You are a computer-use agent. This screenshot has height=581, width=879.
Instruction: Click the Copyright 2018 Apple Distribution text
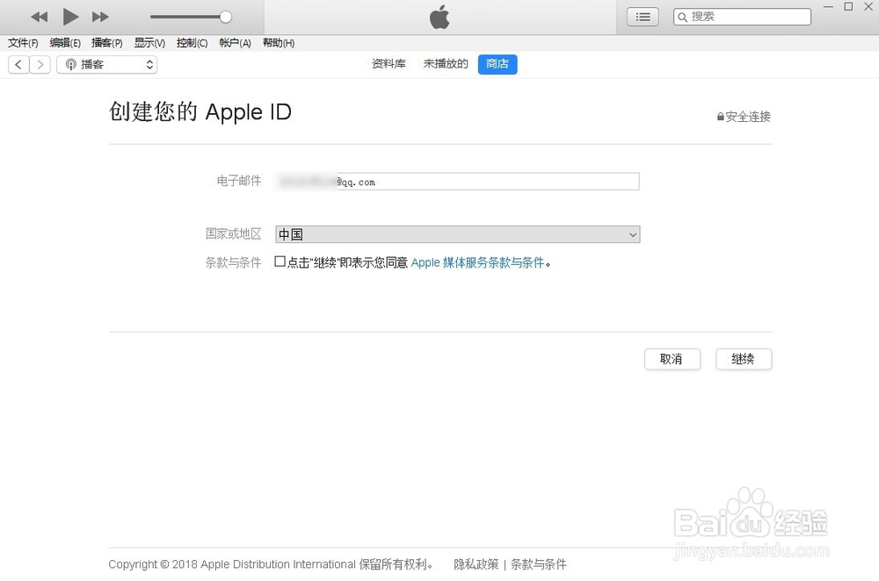271,564
